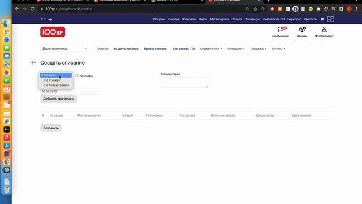The image size is (362, 204).
Task: Expand the Справочники menu
Action: pos(211,49)
